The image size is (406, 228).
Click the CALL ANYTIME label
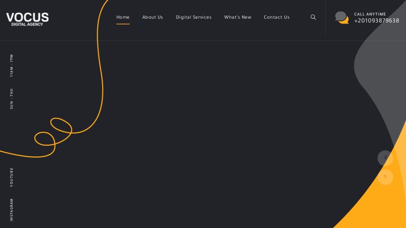point(370,14)
